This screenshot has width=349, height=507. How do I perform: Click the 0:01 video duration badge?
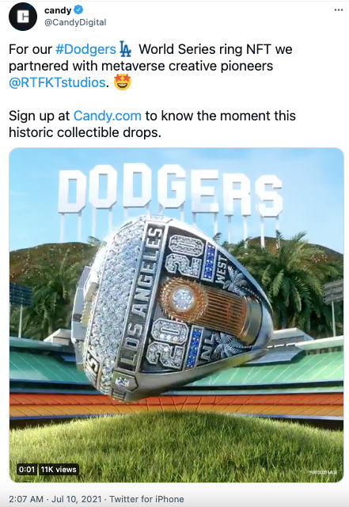pos(27,469)
